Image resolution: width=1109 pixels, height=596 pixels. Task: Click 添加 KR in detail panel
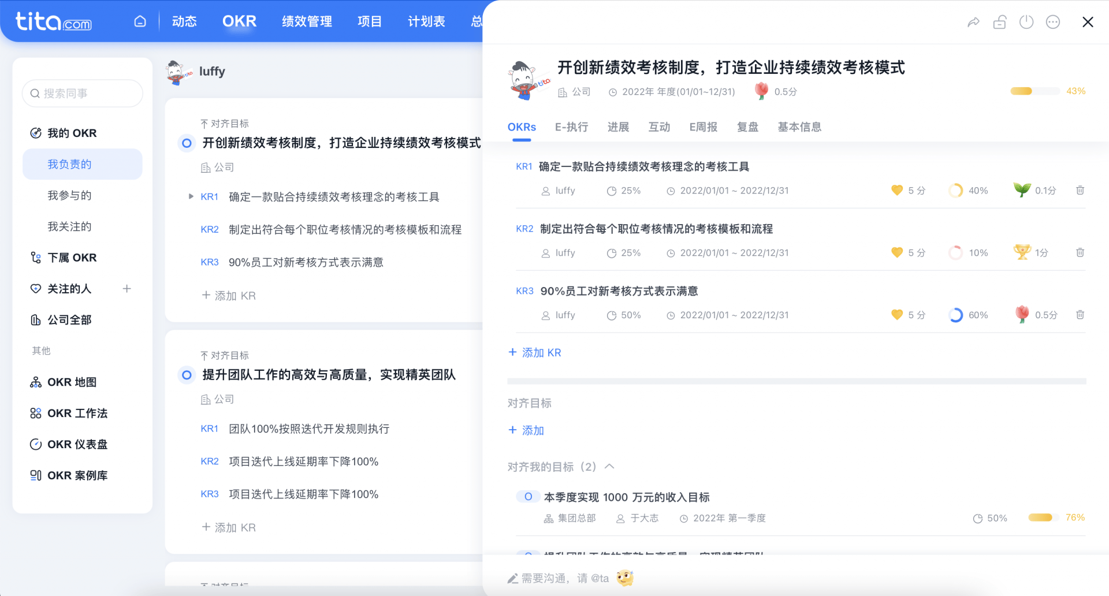(x=535, y=352)
